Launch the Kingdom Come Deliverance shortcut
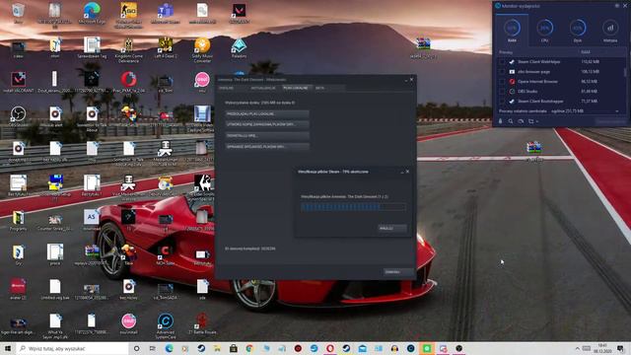631x355 pixels. click(x=128, y=50)
